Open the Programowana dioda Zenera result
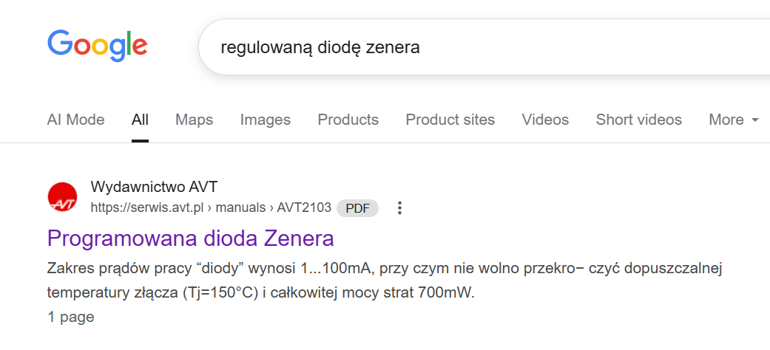Image resolution: width=770 pixels, height=350 pixels. pos(190,239)
